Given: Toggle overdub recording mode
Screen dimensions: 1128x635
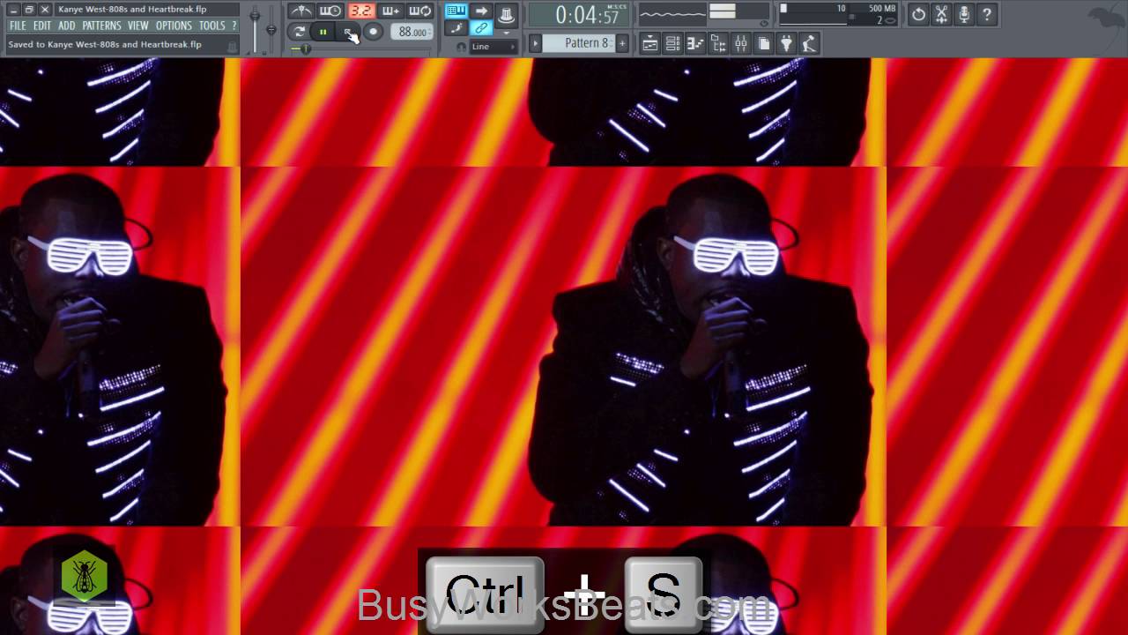Looking at the screenshot, I should click(x=390, y=11).
